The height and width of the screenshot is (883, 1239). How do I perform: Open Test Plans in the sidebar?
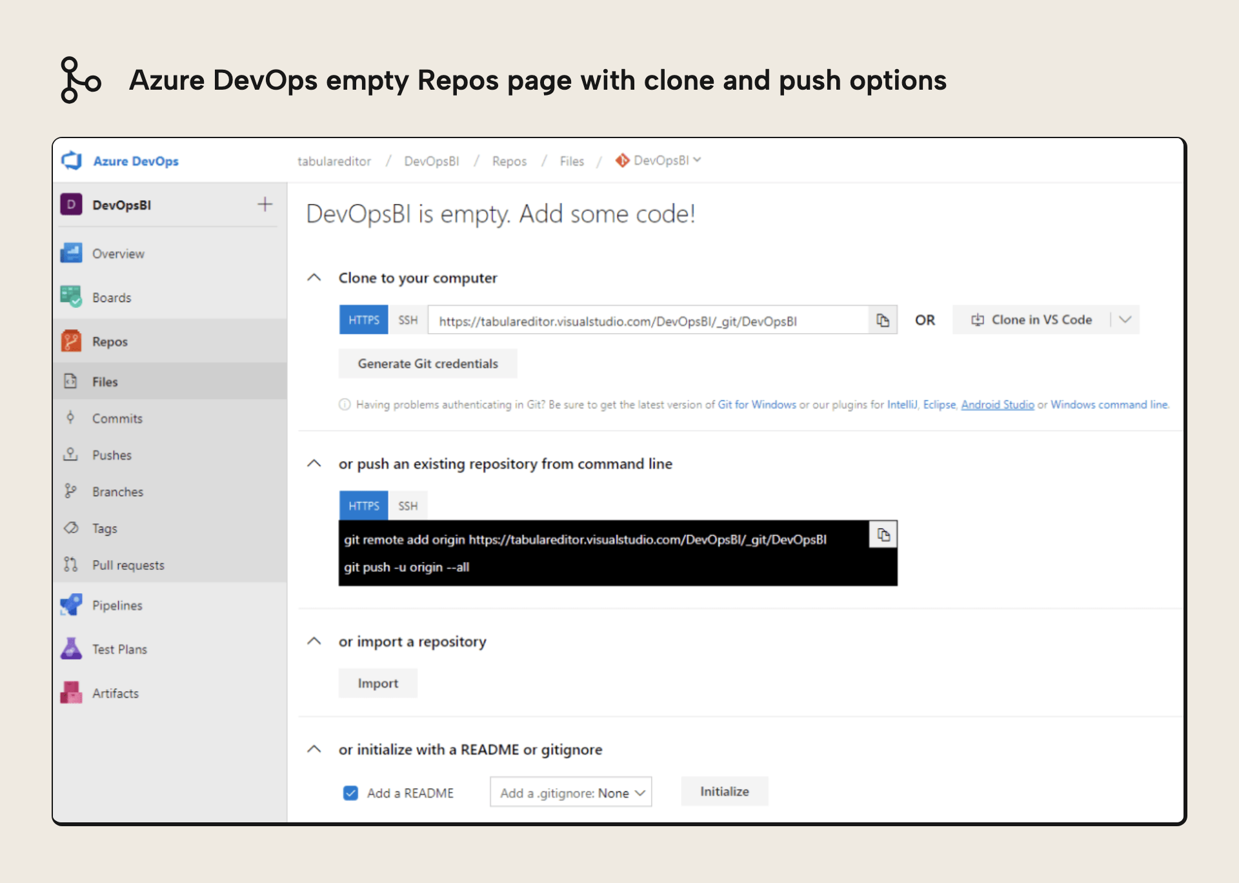tap(170, 649)
